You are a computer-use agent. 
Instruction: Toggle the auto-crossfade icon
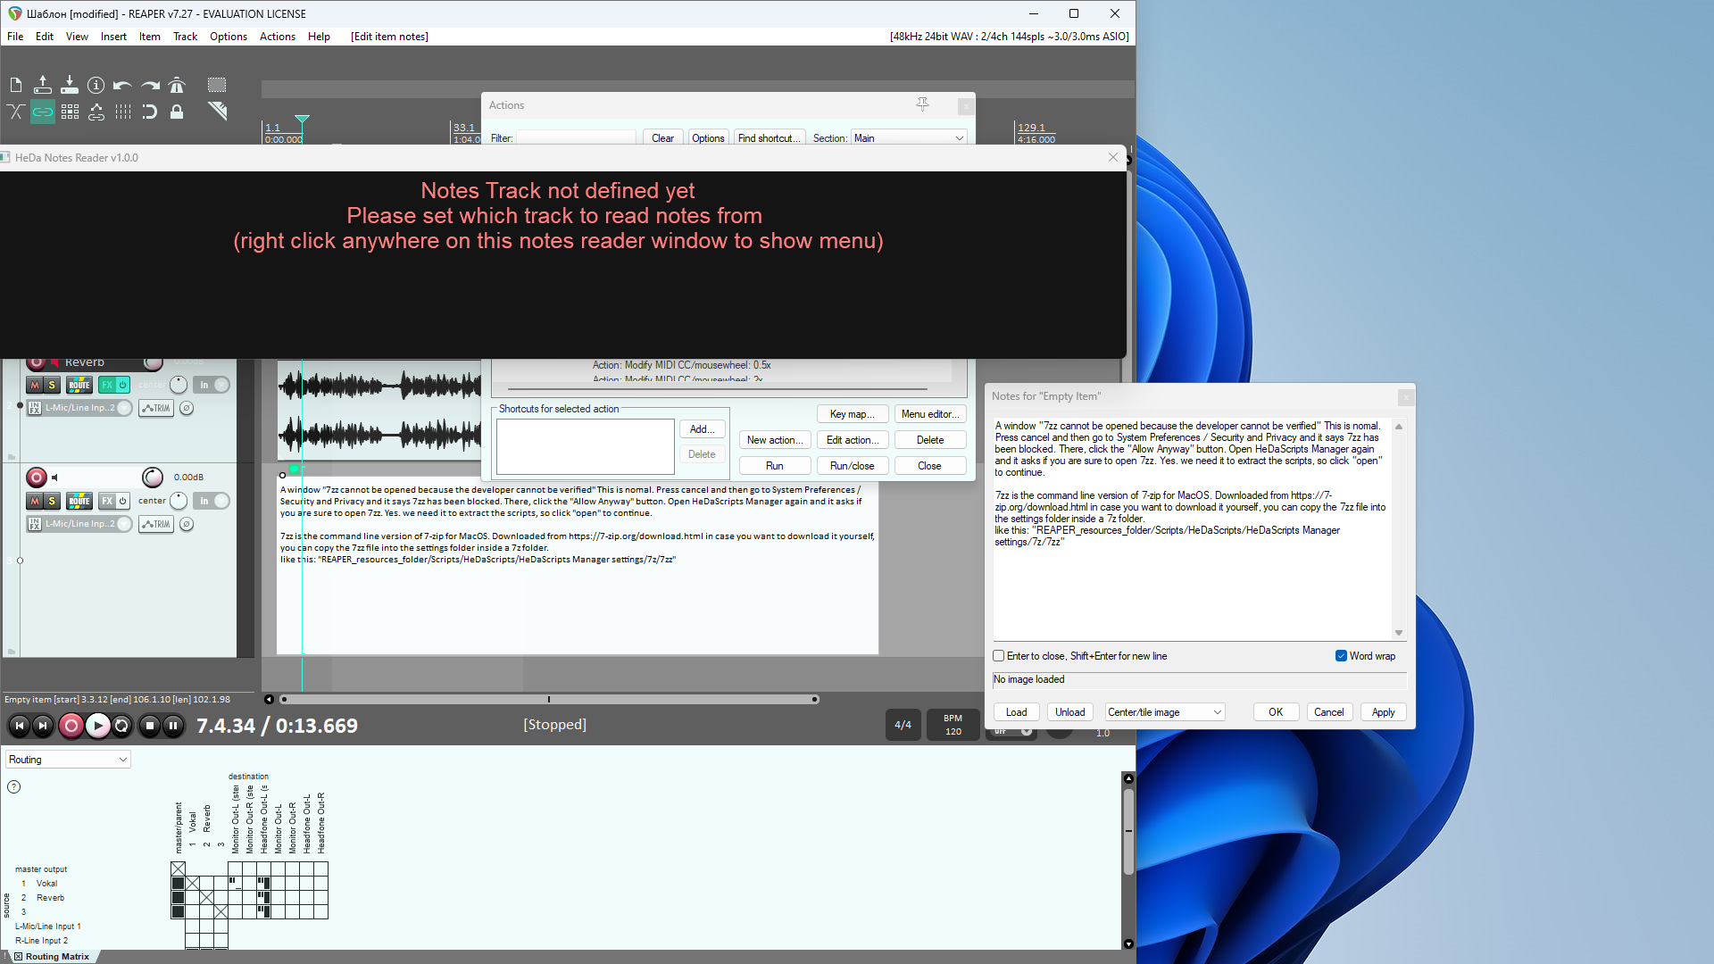tap(16, 112)
